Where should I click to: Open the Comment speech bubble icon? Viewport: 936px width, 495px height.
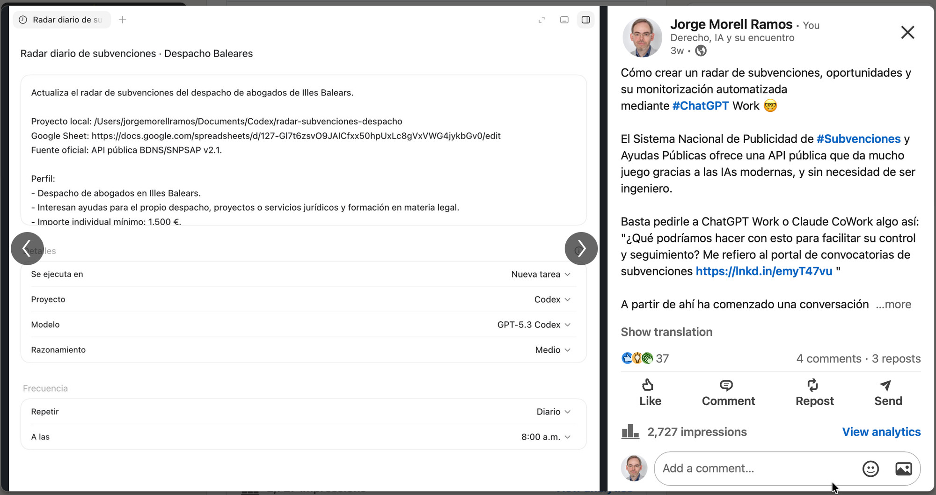pos(726,385)
